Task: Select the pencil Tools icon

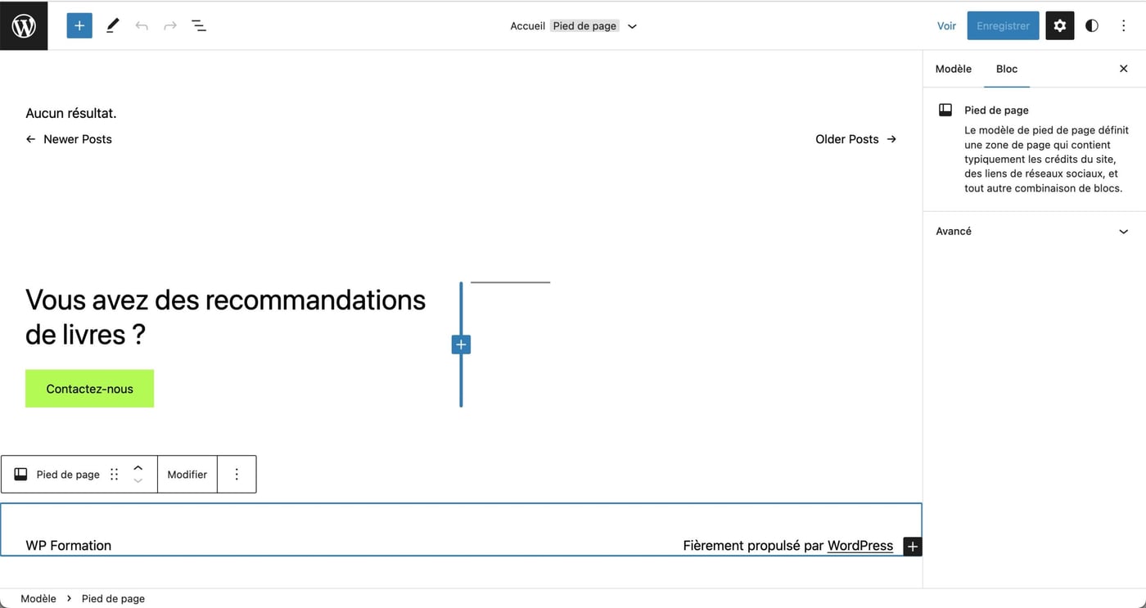Action: pos(113,25)
